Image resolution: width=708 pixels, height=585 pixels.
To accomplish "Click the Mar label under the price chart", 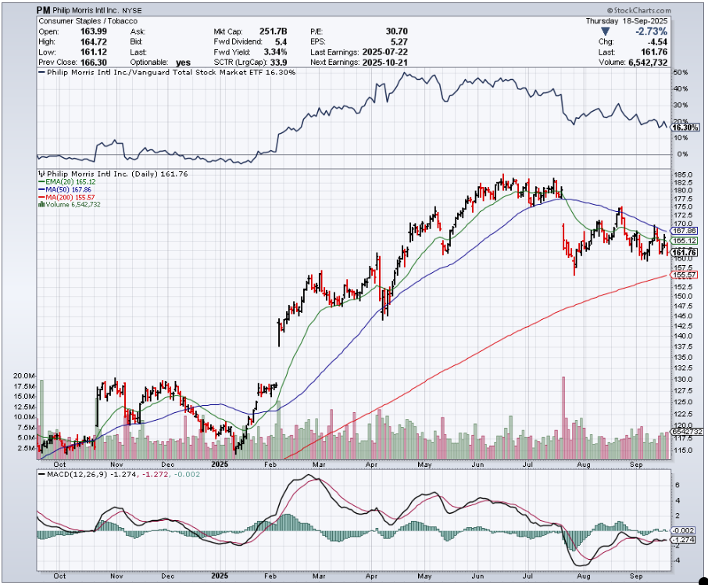I will (x=319, y=465).
